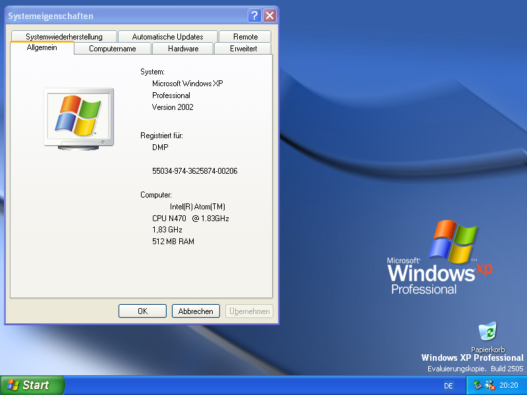The width and height of the screenshot is (527, 395).
Task: Switch to the Systemwiederherstellung tab
Action: click(x=64, y=36)
